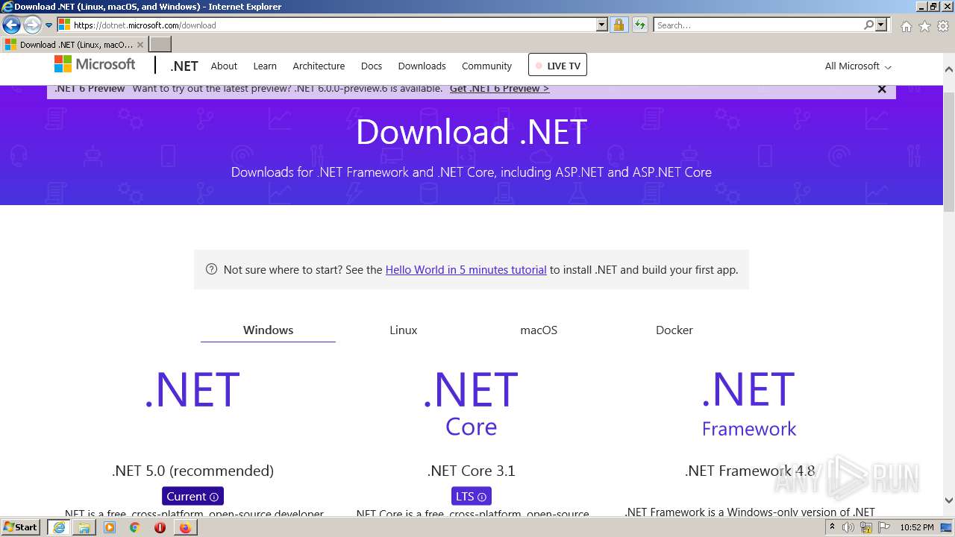The width and height of the screenshot is (955, 537).
Task: Open the Learn menu item
Action: (x=265, y=66)
